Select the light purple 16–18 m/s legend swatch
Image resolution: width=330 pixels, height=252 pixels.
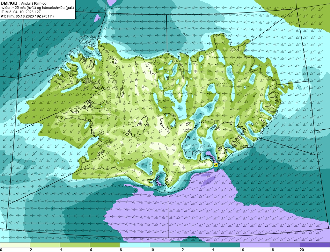point(255,245)
